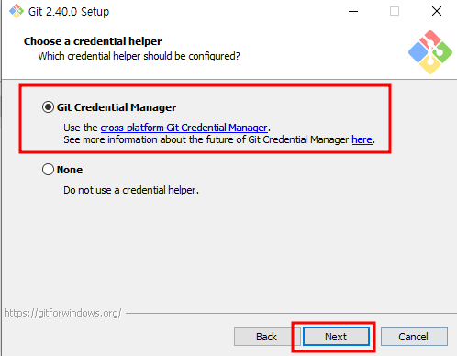Cancel the Git setup

point(414,337)
